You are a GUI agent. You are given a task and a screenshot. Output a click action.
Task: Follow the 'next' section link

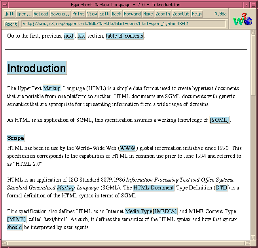pyautogui.click(x=69, y=36)
